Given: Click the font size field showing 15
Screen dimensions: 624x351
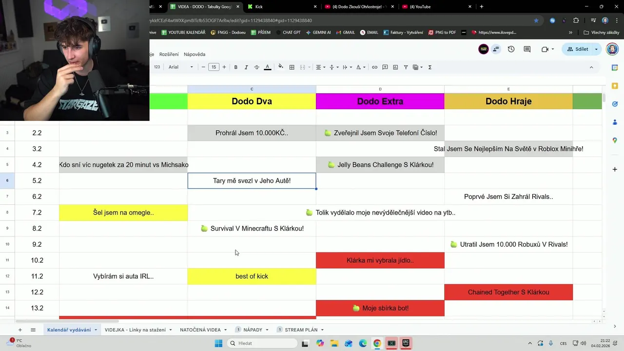Looking at the screenshot, I should (214, 67).
